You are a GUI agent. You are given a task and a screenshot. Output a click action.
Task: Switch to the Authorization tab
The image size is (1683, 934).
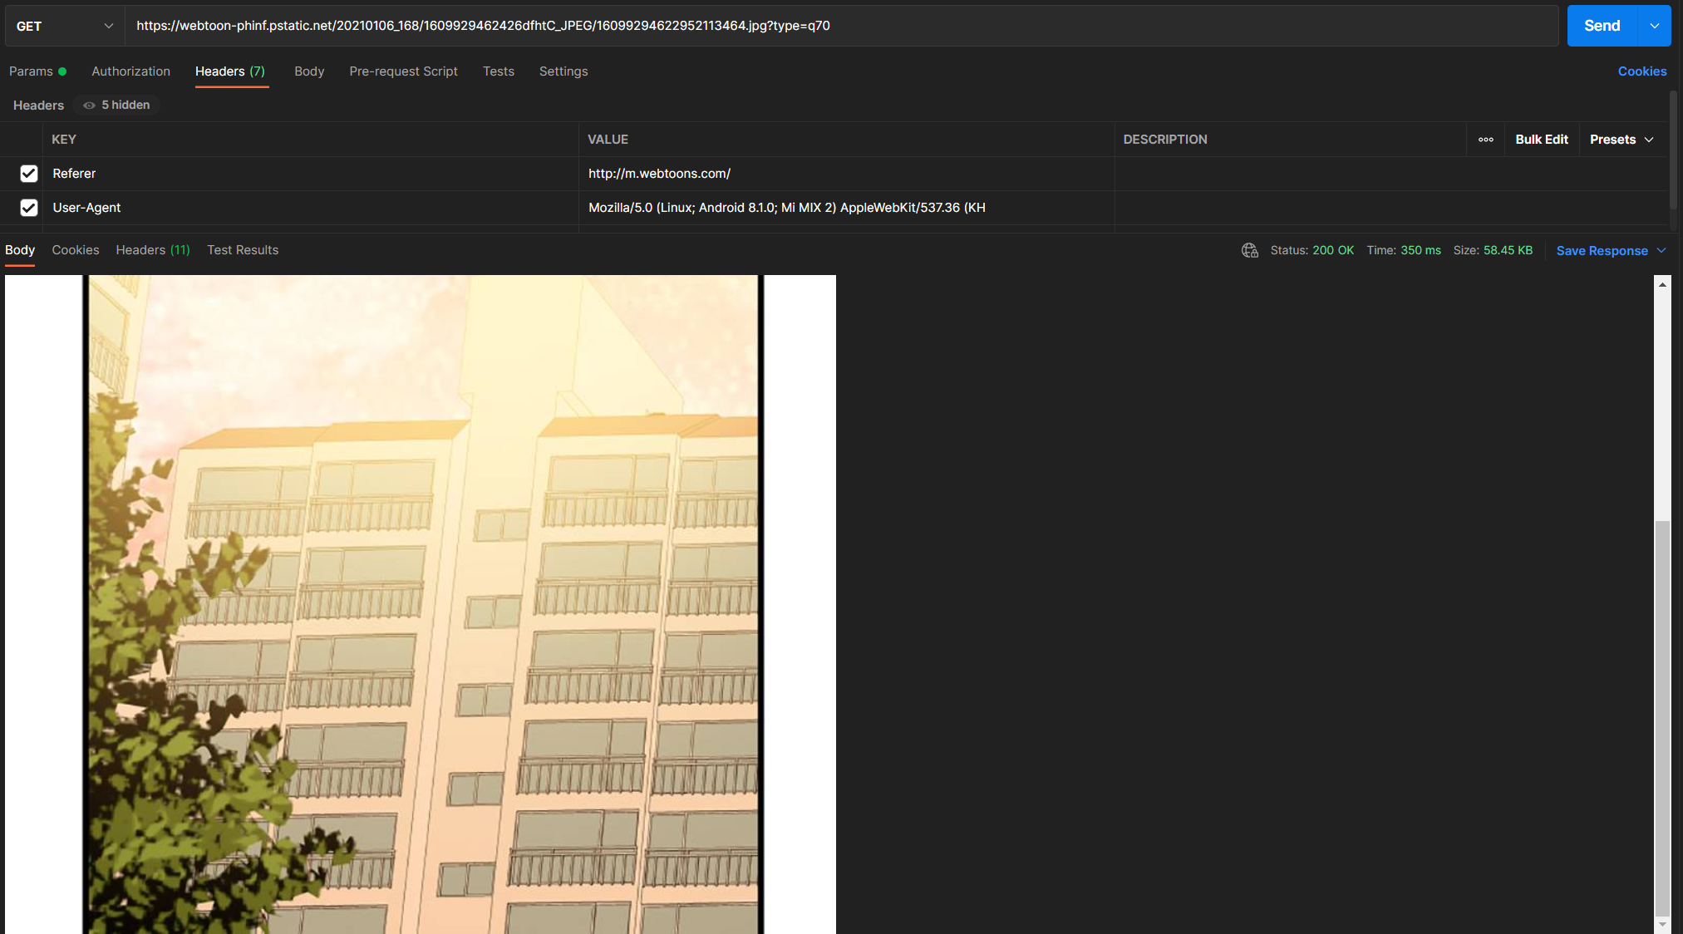pyautogui.click(x=130, y=71)
